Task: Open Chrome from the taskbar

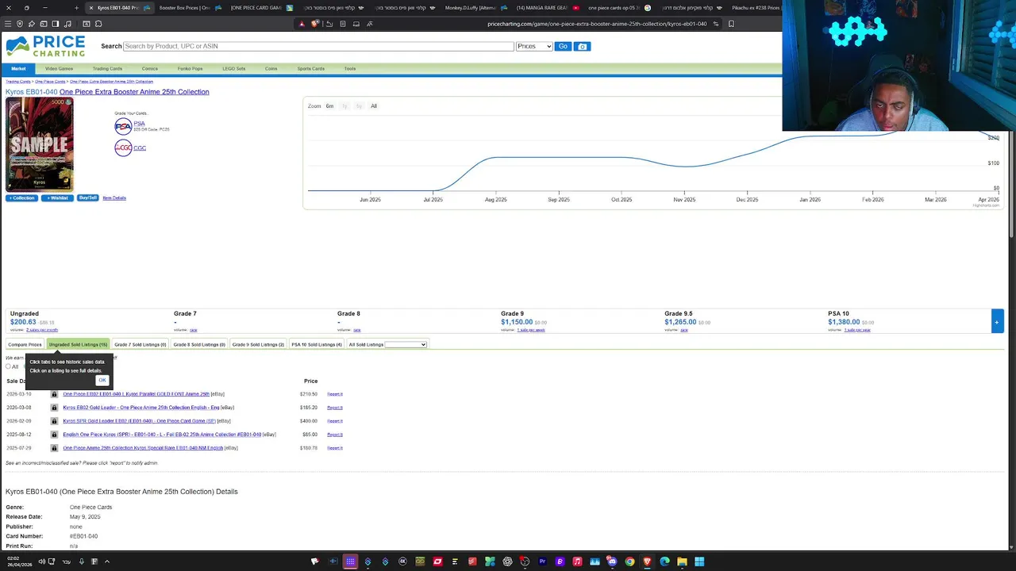Action: coord(629,561)
